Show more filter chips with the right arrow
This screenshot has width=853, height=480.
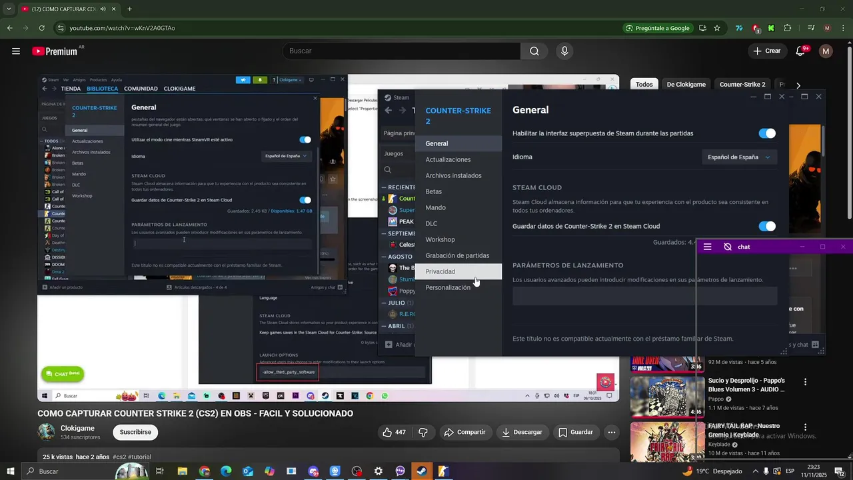click(x=798, y=85)
